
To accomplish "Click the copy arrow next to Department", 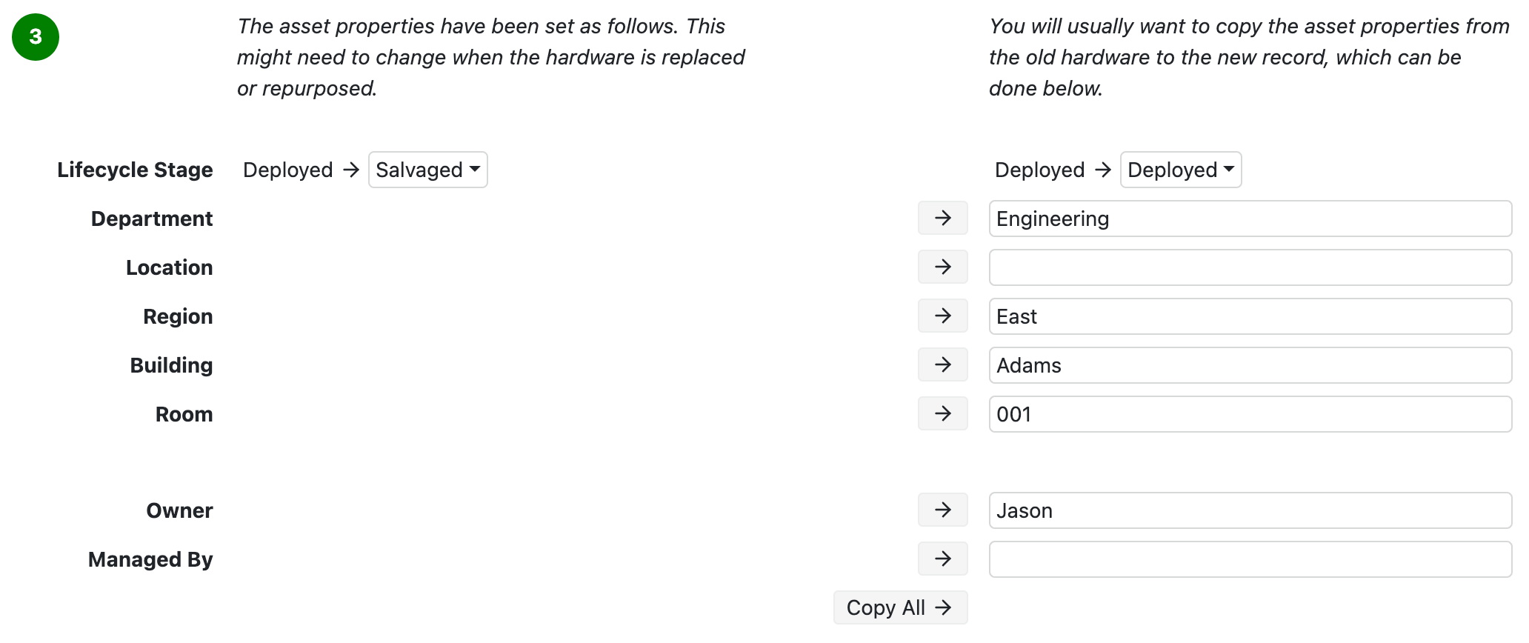I will 942,218.
